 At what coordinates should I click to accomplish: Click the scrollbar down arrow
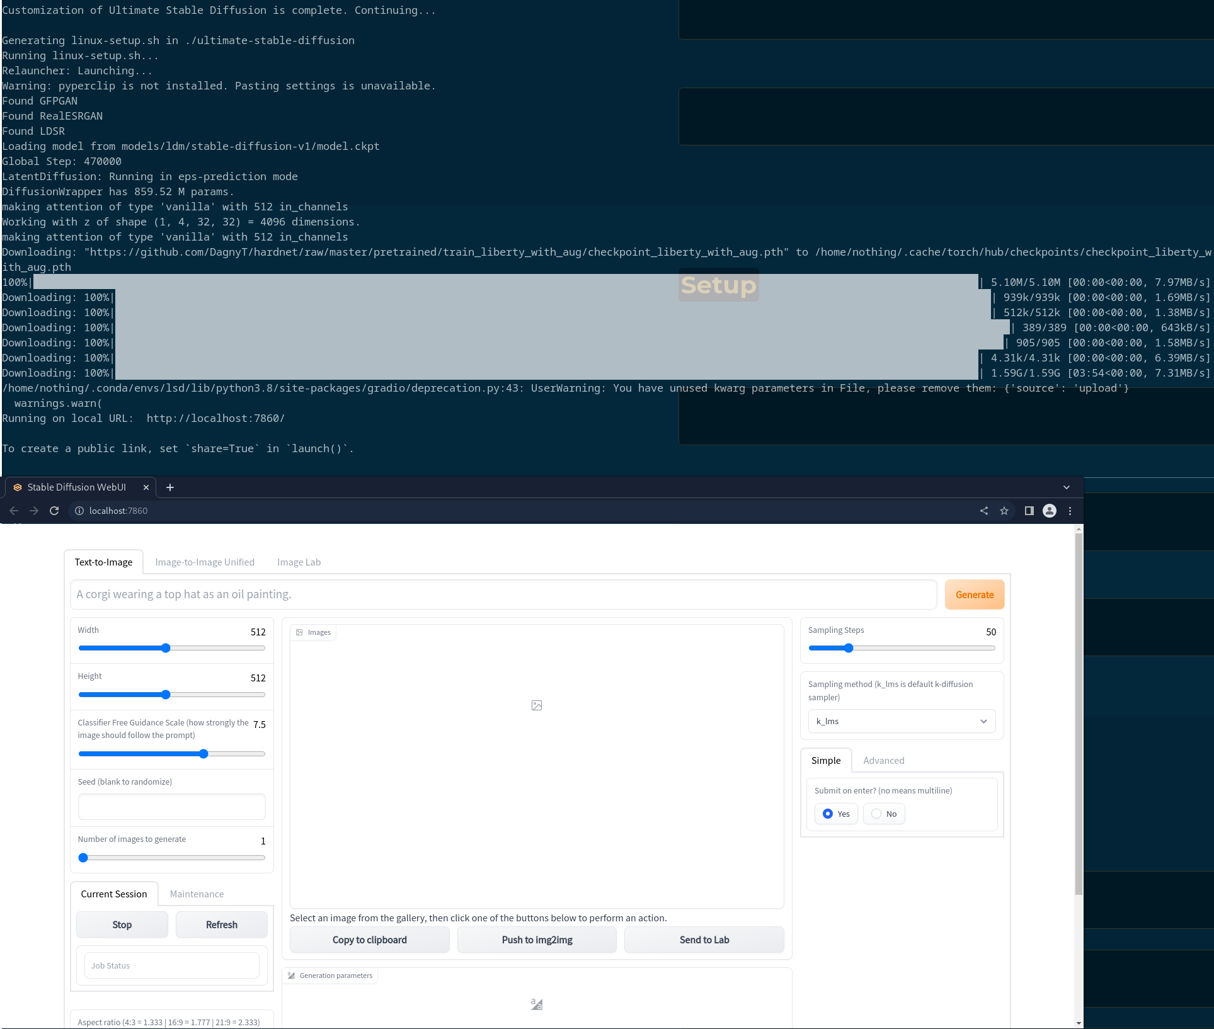coord(1079,1023)
